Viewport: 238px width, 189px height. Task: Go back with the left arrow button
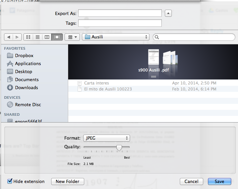(9, 37)
